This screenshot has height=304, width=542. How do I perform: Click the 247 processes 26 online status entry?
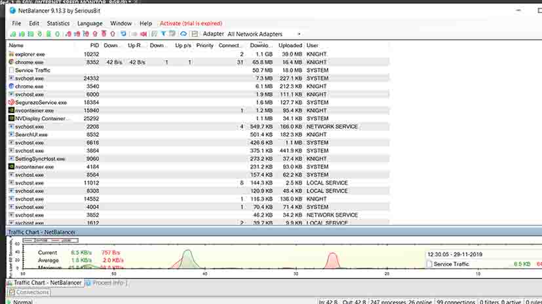(401, 301)
